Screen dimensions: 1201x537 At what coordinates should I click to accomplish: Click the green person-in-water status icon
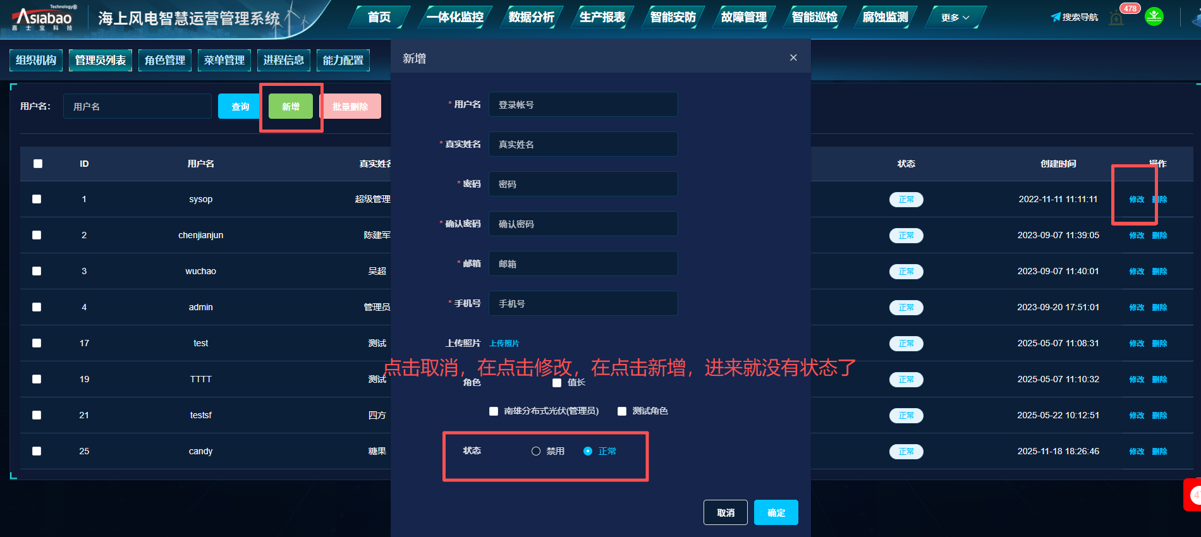click(1154, 16)
